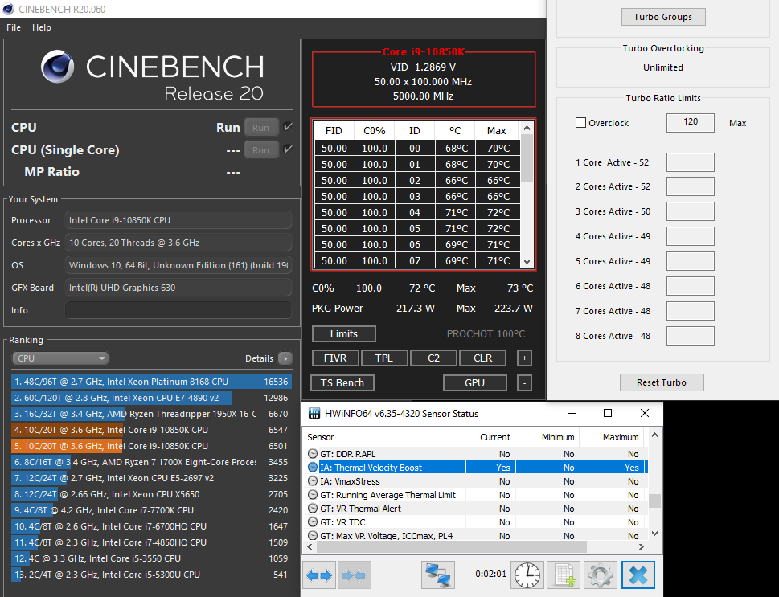Open HWiNFO settings gear icon
This screenshot has width=779, height=597.
[600, 575]
